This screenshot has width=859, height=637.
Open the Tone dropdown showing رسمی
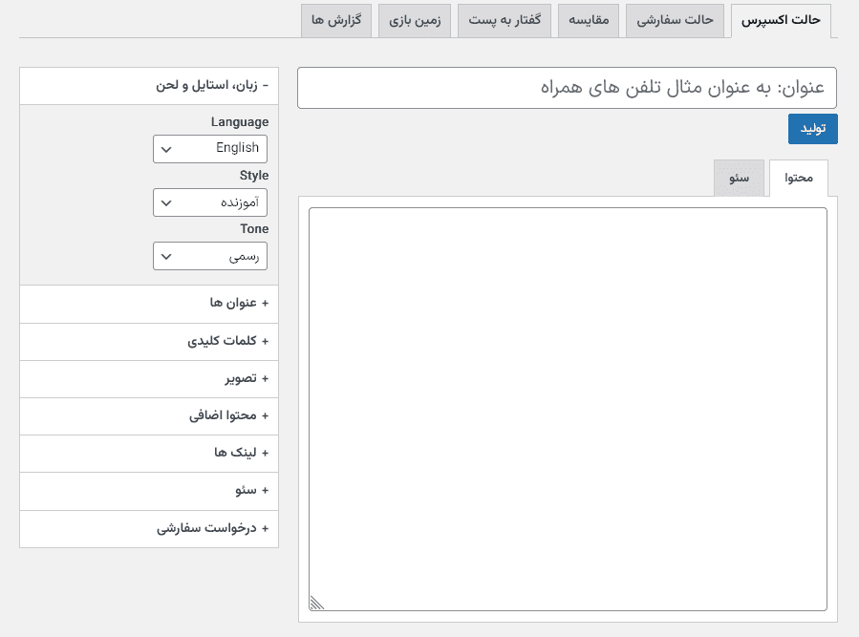(x=210, y=256)
